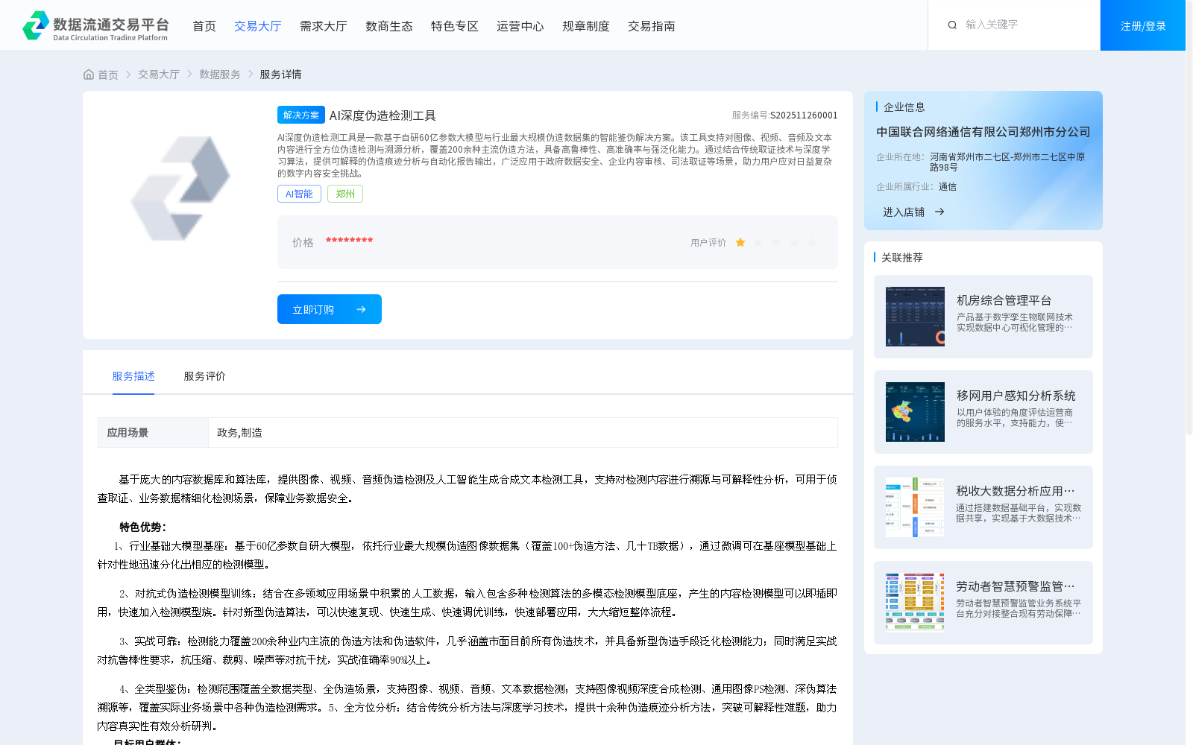Click the AI智能 tag
1193x745 pixels.
(x=299, y=194)
